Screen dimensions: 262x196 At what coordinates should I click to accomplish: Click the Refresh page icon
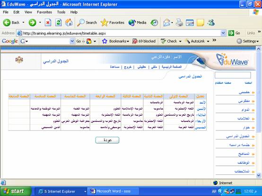(x=58, y=23)
